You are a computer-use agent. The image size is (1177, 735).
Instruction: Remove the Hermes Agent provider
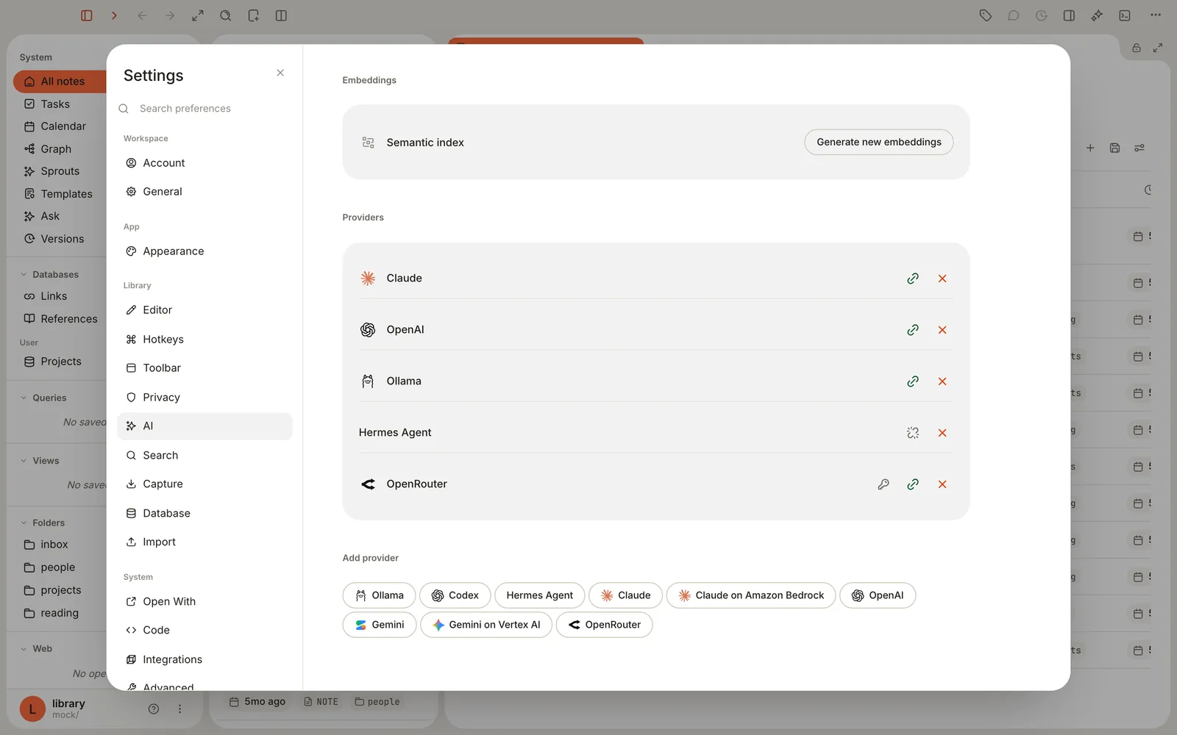(x=942, y=433)
